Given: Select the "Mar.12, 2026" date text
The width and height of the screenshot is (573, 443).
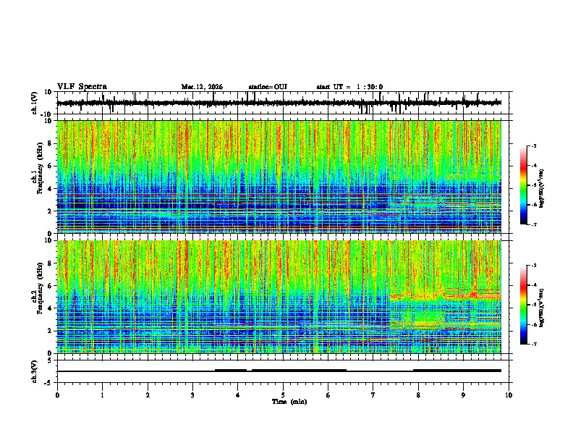Looking at the screenshot, I should [202, 87].
